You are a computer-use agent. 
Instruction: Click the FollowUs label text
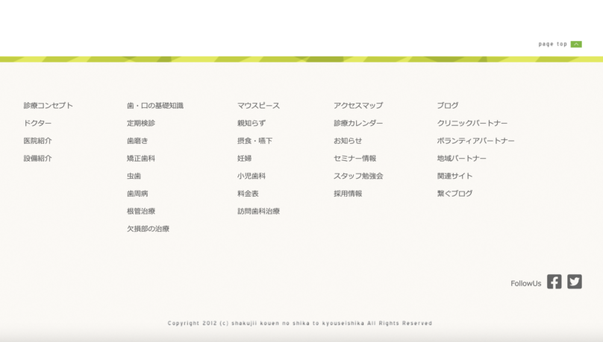[x=525, y=284]
